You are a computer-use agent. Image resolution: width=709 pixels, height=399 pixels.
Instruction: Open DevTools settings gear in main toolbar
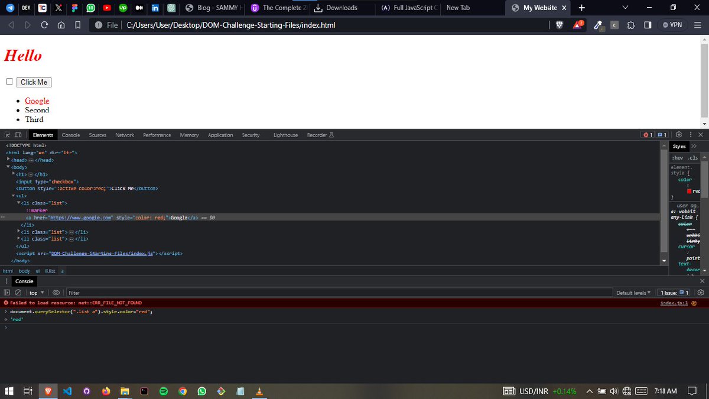pyautogui.click(x=679, y=135)
